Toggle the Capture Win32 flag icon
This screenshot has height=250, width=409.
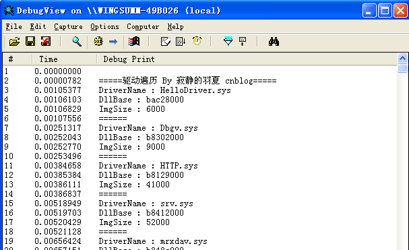pyautogui.click(x=134, y=42)
